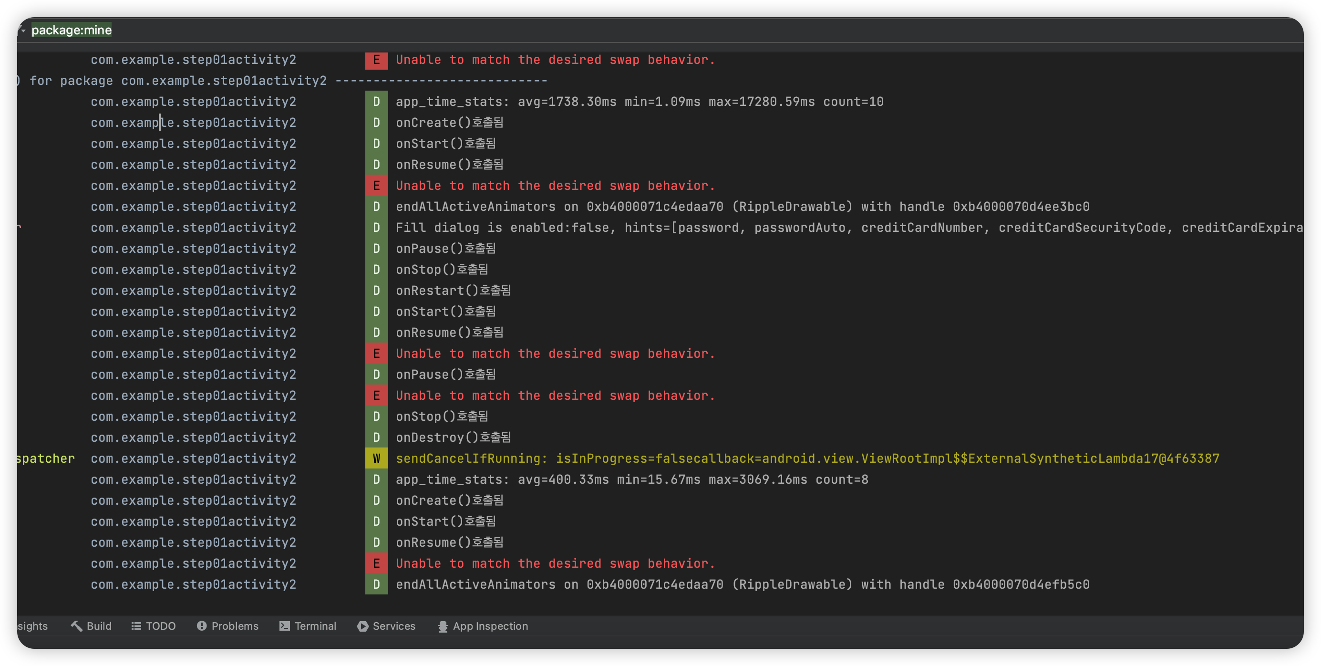The height and width of the screenshot is (666, 1321).
Task: Select the endAllActiveAnimators line ending 0d4ee3bc0
Action: click(742, 206)
